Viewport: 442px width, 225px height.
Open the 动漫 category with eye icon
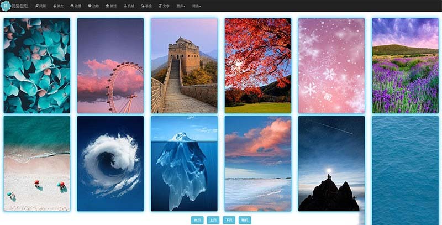(x=76, y=6)
